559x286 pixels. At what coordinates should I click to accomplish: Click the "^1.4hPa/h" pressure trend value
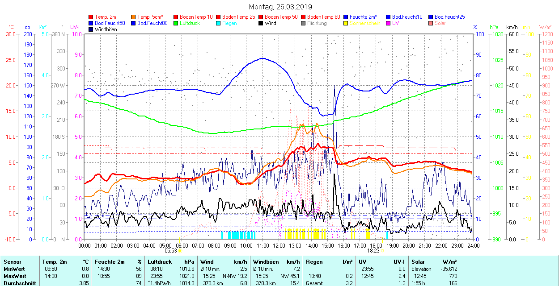click(160, 283)
